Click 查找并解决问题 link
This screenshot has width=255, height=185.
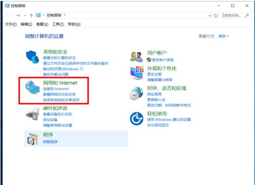[56, 75]
